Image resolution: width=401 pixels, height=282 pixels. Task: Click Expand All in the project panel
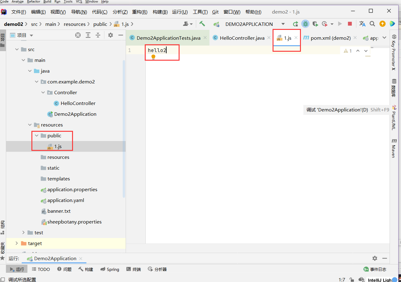point(88,35)
